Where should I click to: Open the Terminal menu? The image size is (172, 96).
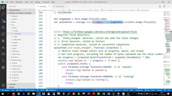pos(45,2)
